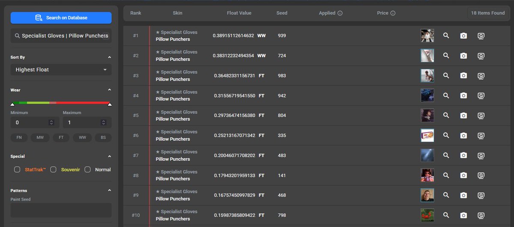
Task: Click the 18 Items Found label
Action: pos(488,13)
